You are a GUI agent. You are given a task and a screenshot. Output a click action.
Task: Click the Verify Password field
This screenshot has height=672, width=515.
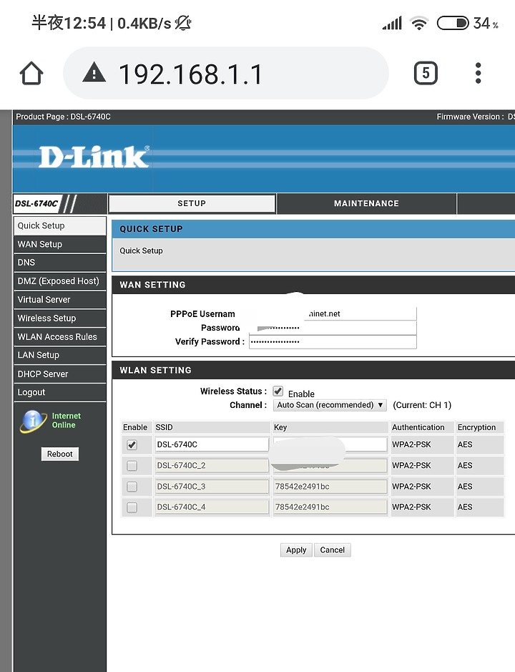point(333,341)
